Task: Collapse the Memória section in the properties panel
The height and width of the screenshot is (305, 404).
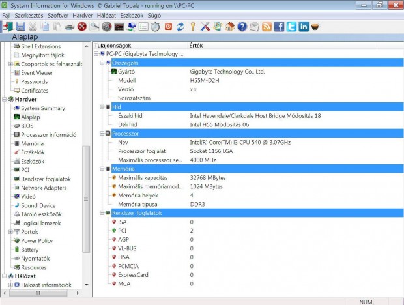Action: point(100,169)
